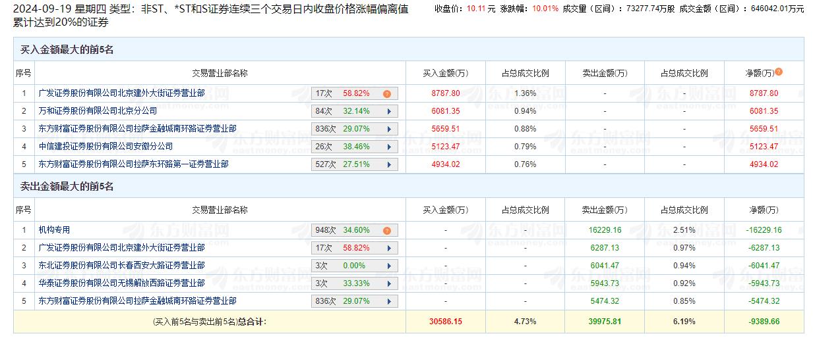Viewport: 813px width, 340px height.
Task: Click arrow icon in 拉萨东环路第一证券营业部 row
Action: [x=389, y=164]
